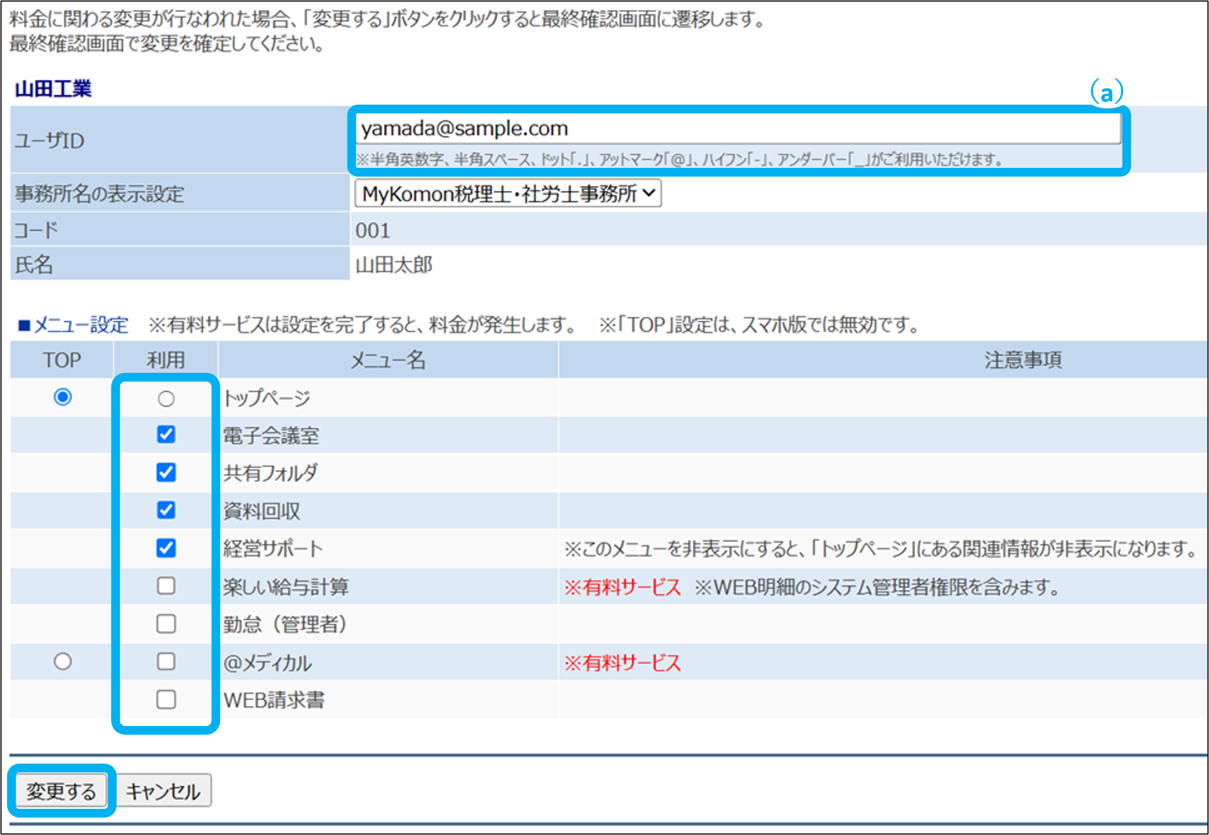Click the ユーザID email input field
The width and height of the screenshot is (1209, 835).
point(737,129)
